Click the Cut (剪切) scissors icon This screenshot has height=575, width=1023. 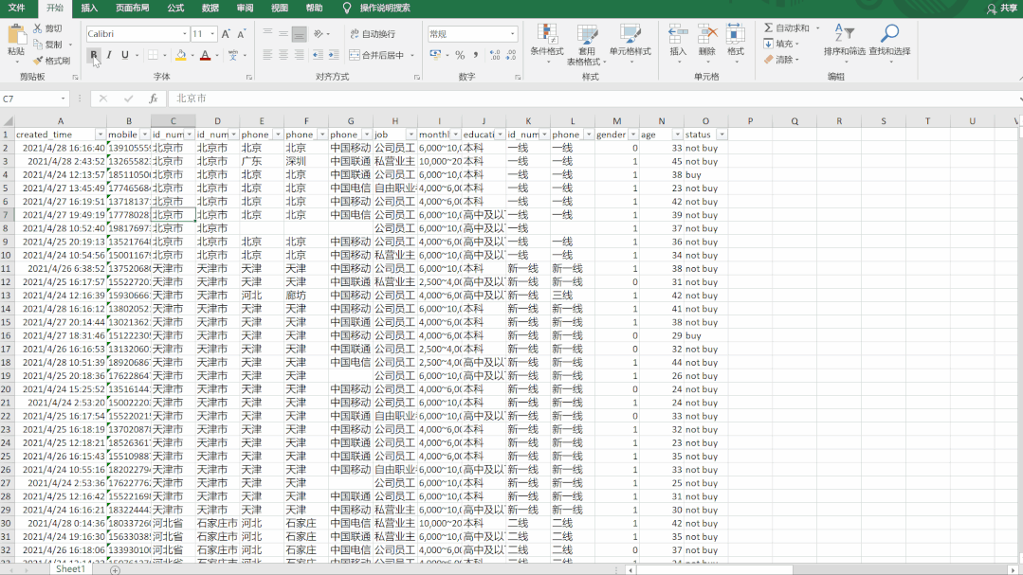pos(38,28)
